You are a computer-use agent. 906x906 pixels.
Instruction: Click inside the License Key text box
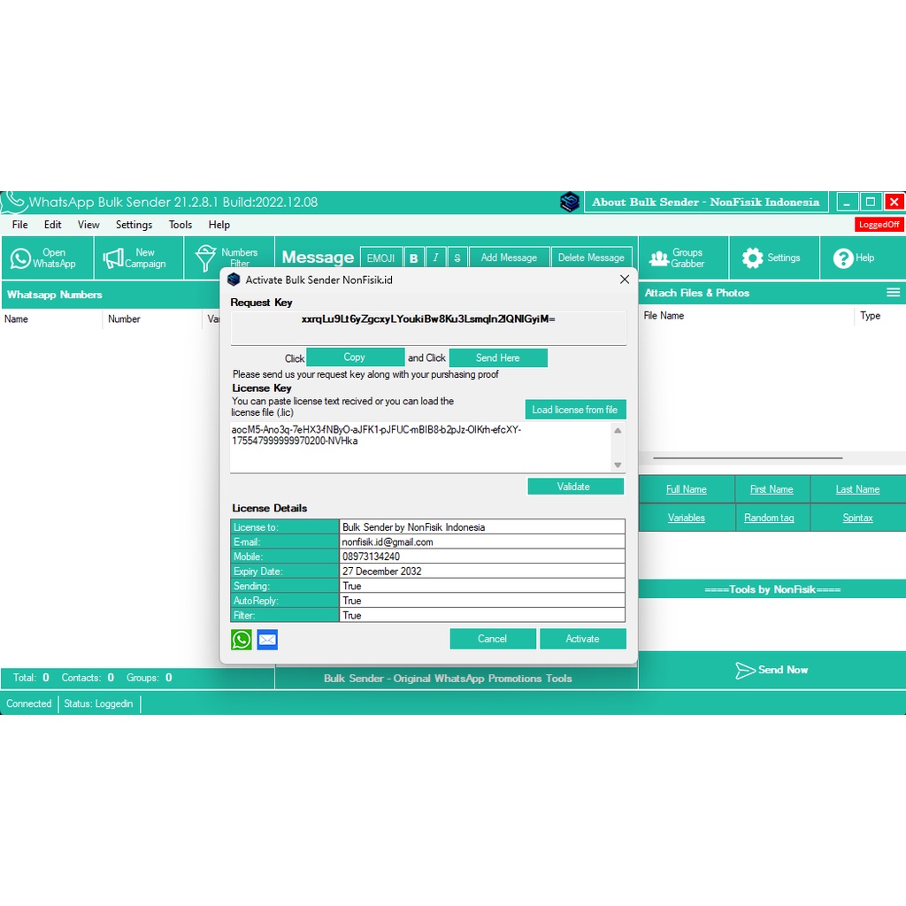420,447
